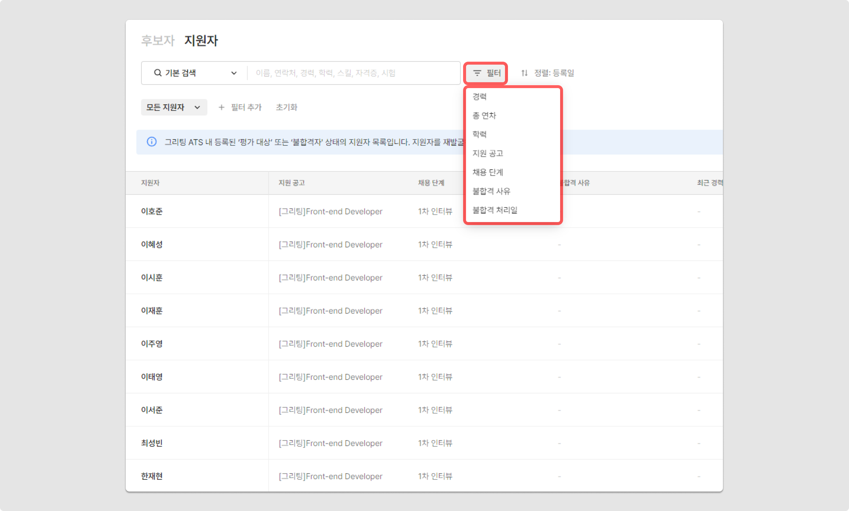
Task: Select 불합격 사유 filter option
Action: [491, 191]
